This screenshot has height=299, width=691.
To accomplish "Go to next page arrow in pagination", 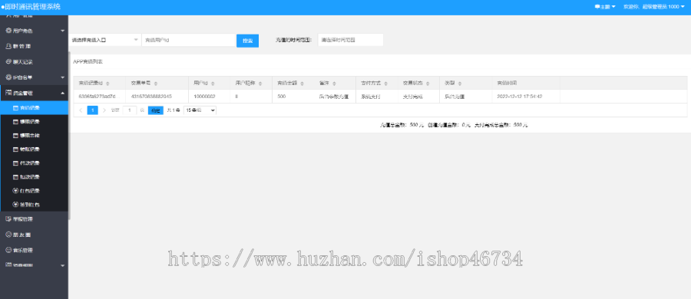I will coord(104,110).
